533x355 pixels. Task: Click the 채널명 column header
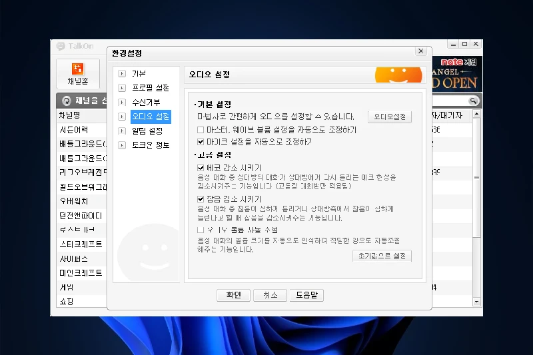pos(81,115)
